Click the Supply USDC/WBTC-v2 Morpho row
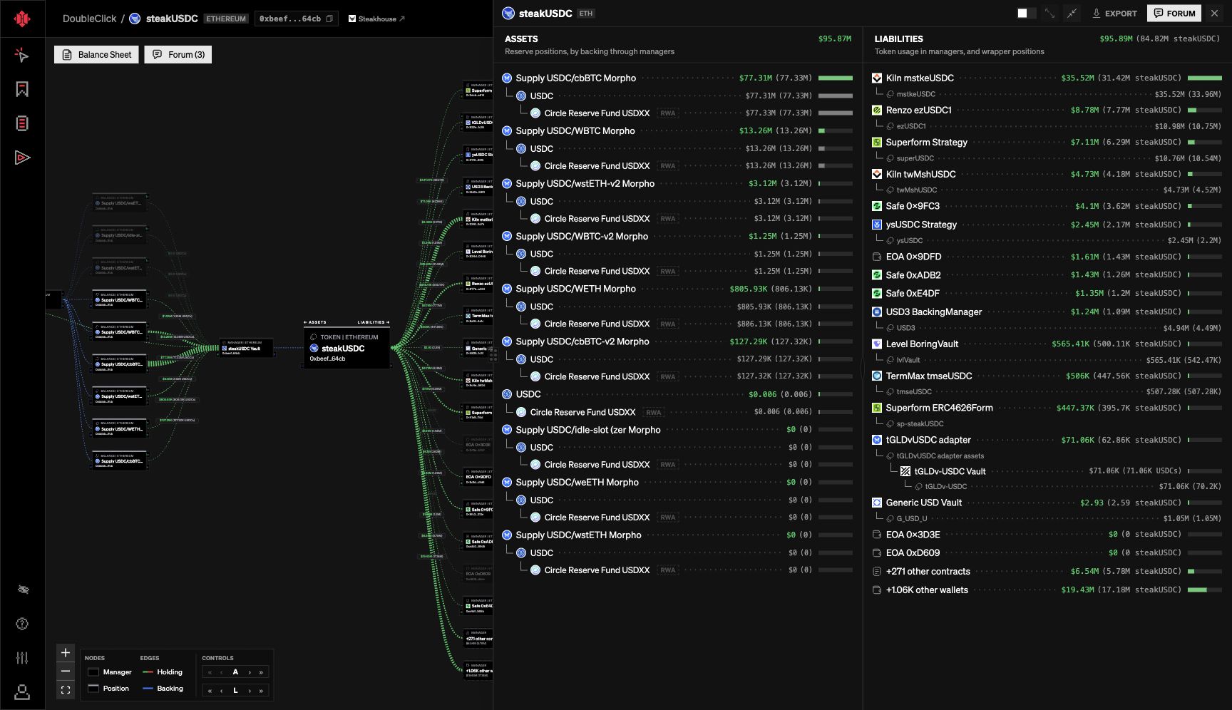The width and height of the screenshot is (1232, 710). (x=677, y=237)
